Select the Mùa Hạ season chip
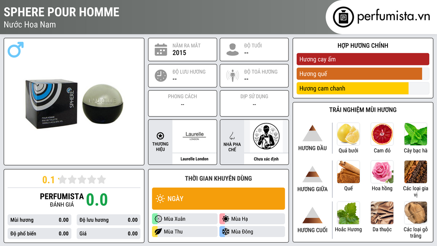This screenshot has width=437, height=246. click(x=252, y=219)
